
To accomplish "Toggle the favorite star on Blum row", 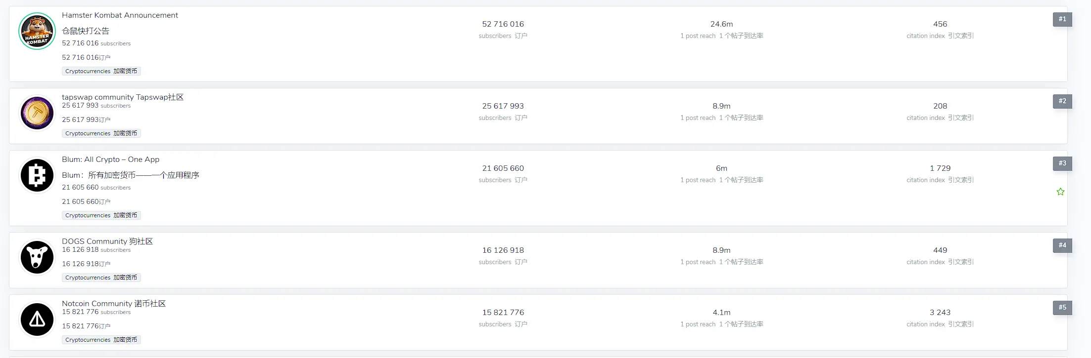I will tap(1060, 192).
